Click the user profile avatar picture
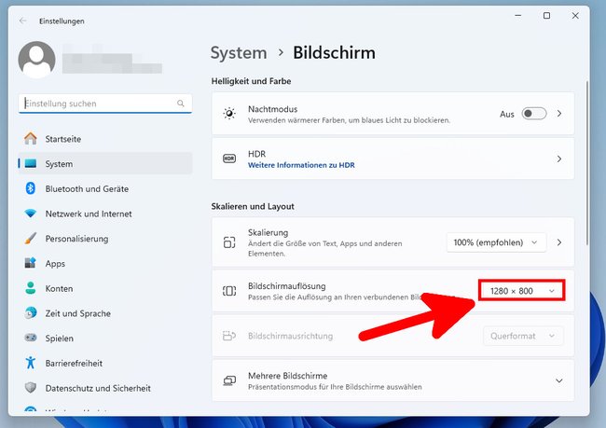The width and height of the screenshot is (606, 428). (36, 60)
